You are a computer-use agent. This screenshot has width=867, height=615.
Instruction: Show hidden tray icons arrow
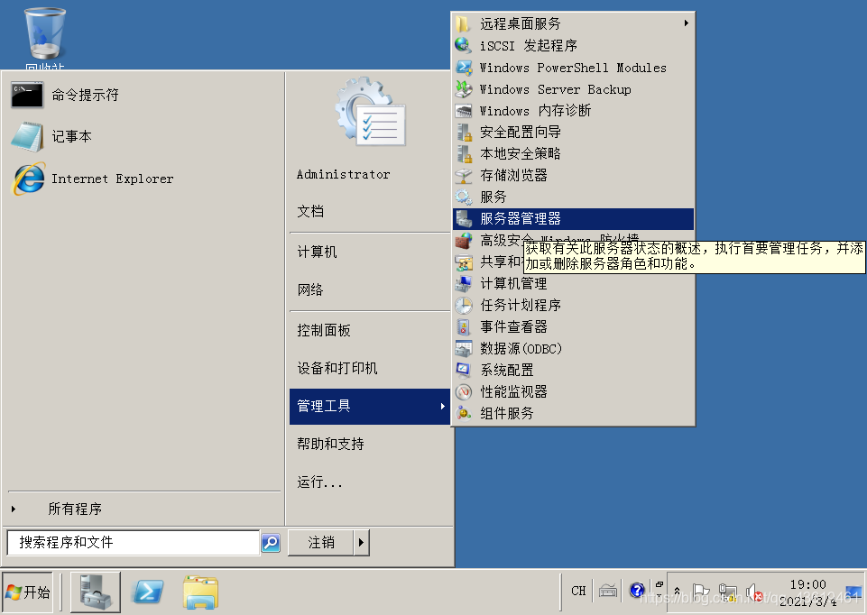677,592
